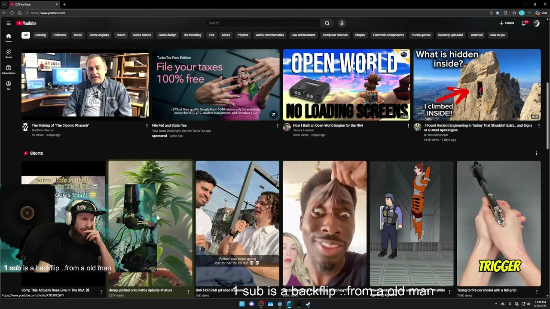Open the TurboTax ad external link icon
The width and height of the screenshot is (550, 309).
tap(273, 115)
